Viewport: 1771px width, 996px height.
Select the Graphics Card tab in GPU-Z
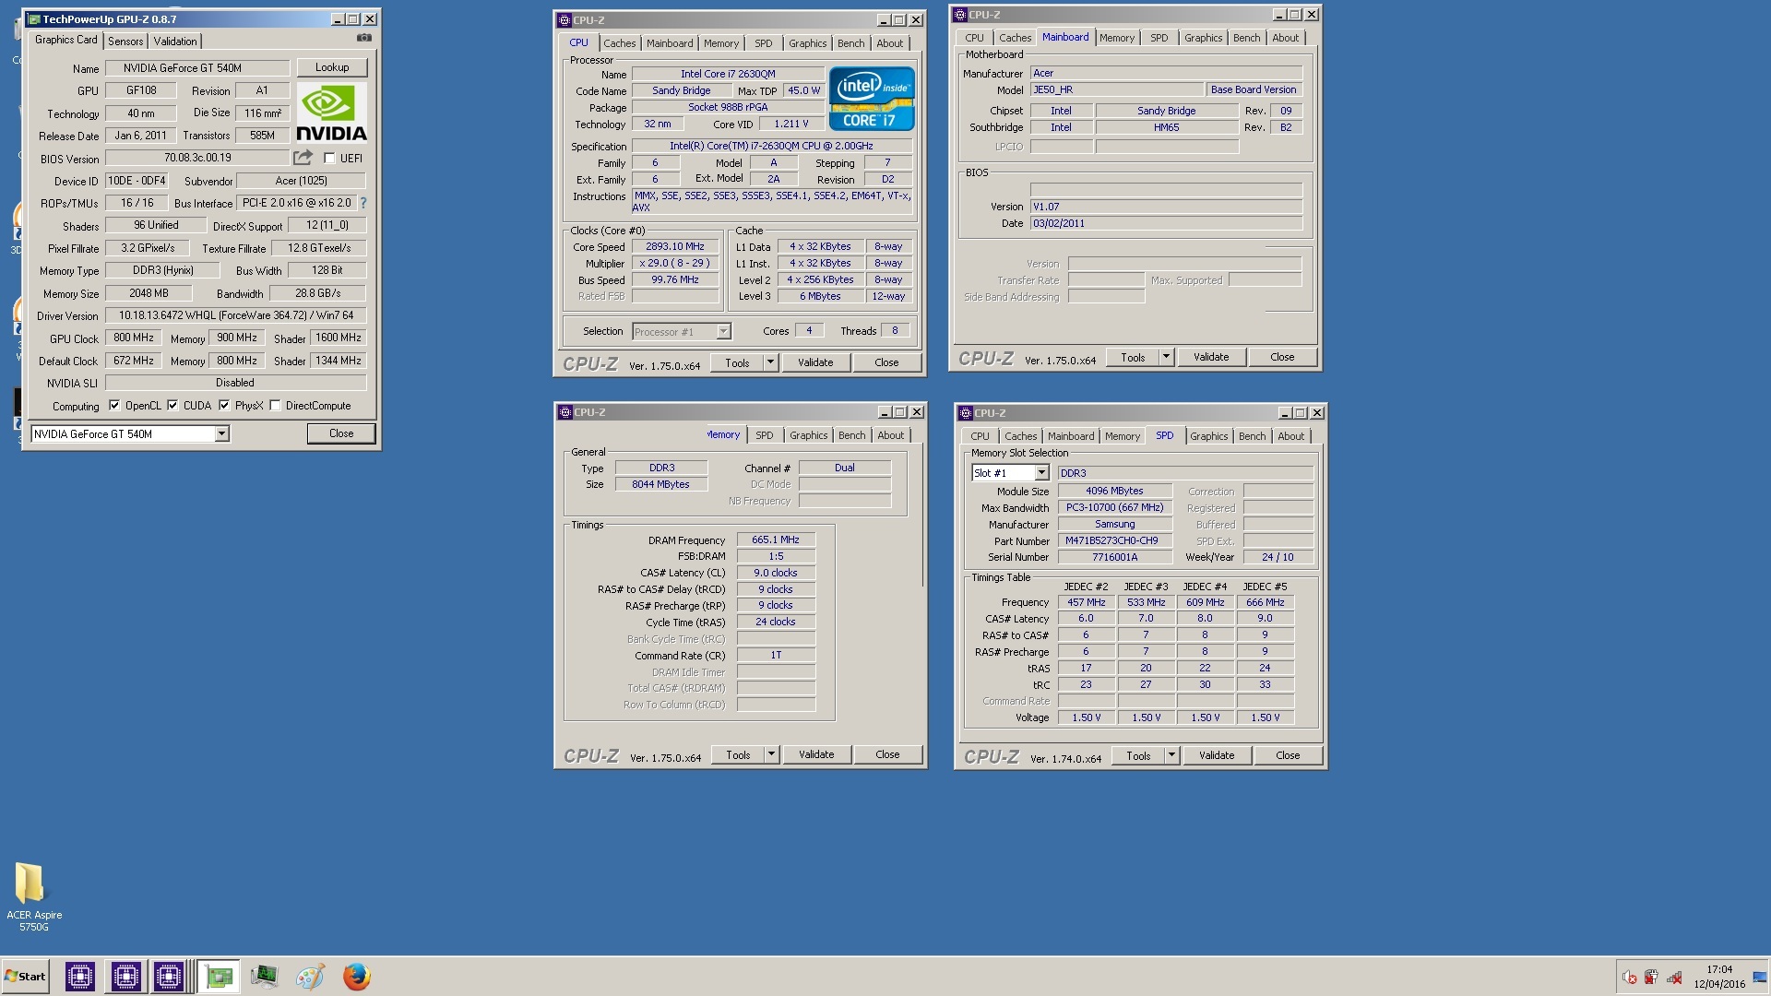tap(65, 40)
